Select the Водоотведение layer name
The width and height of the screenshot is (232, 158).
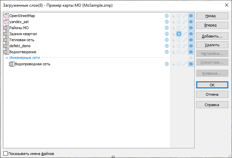pyautogui.click(x=23, y=52)
